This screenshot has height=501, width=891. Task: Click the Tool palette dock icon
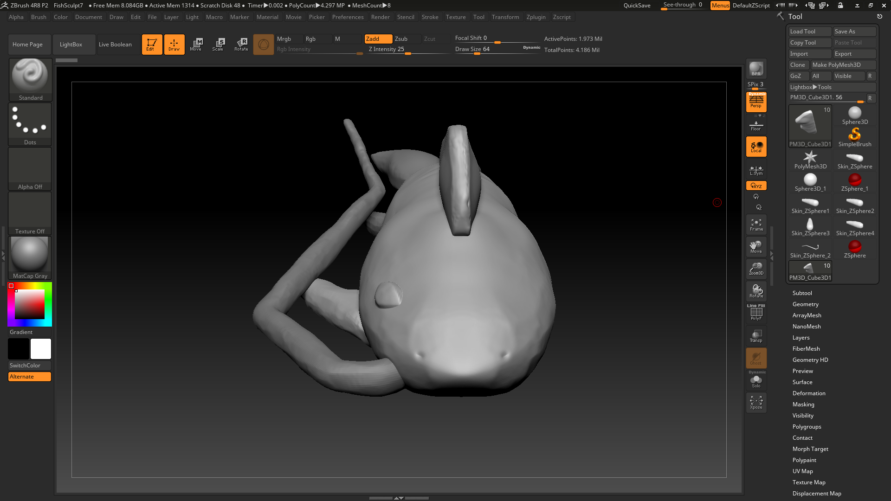click(879, 17)
